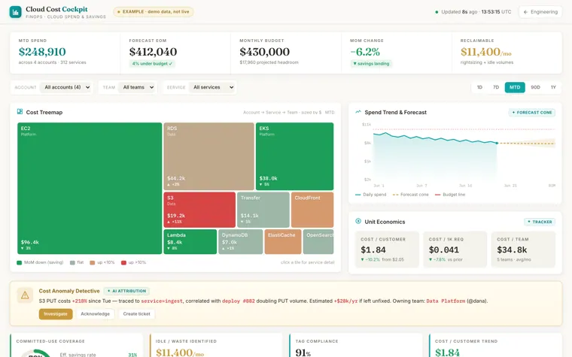Click the Data Platform team tag
572x357 pixels.
446,301
